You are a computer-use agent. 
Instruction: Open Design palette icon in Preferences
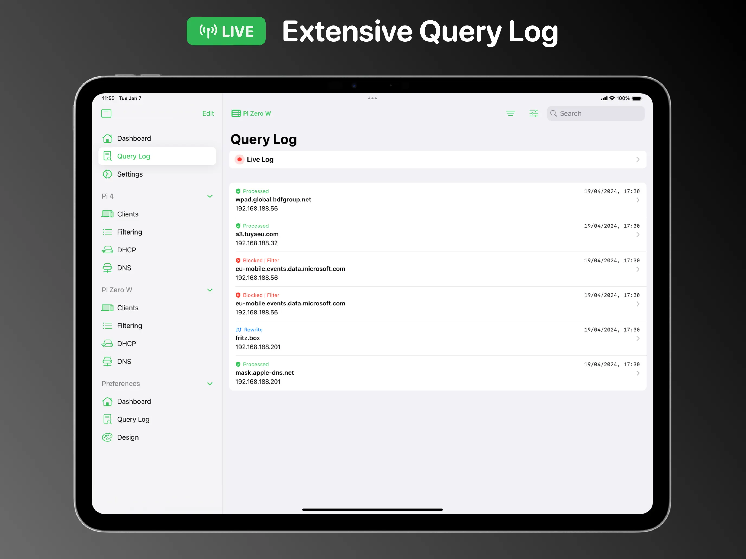pyautogui.click(x=107, y=437)
